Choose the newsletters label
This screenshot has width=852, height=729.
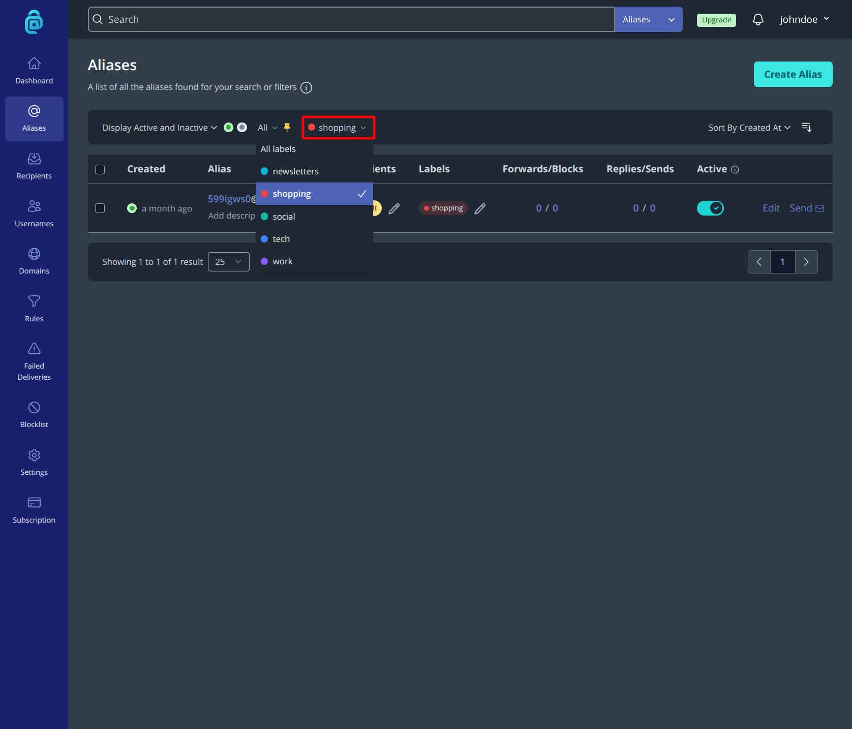[314, 171]
